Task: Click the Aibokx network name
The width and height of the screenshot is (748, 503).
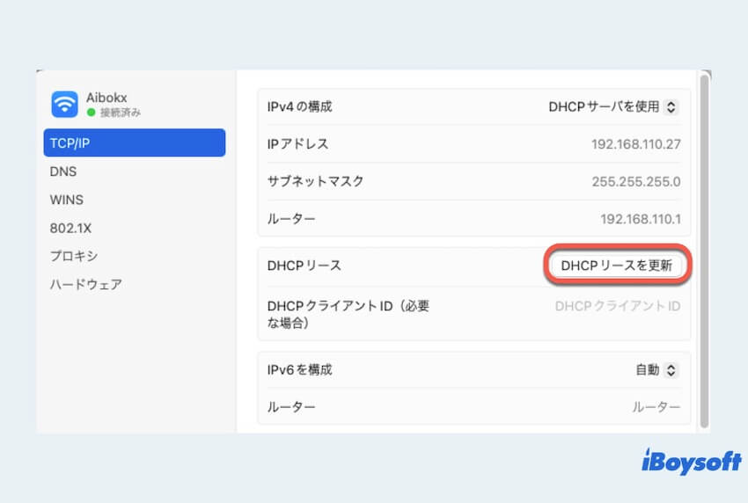Action: coord(108,98)
